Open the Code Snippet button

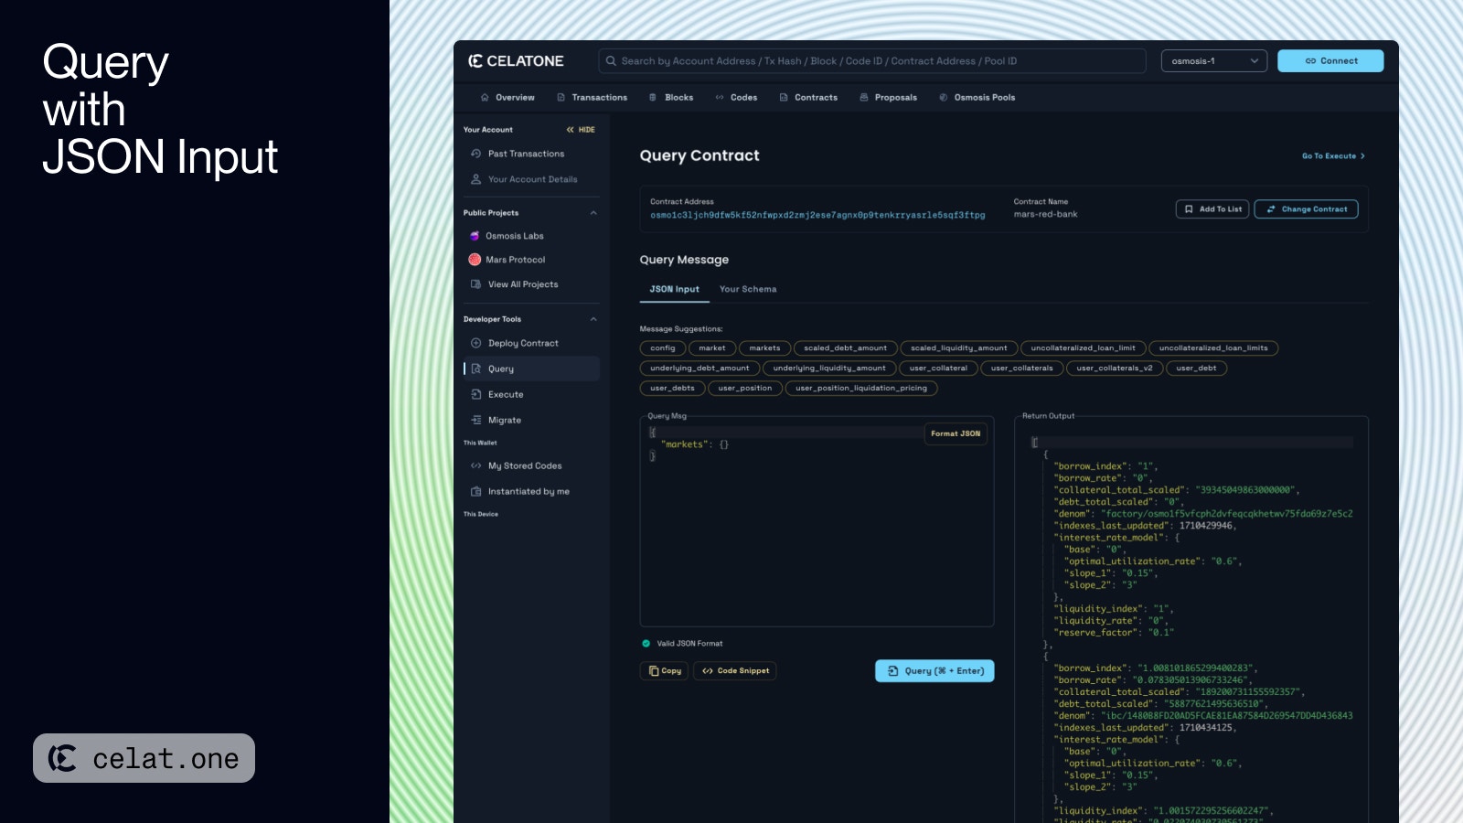pyautogui.click(x=735, y=671)
